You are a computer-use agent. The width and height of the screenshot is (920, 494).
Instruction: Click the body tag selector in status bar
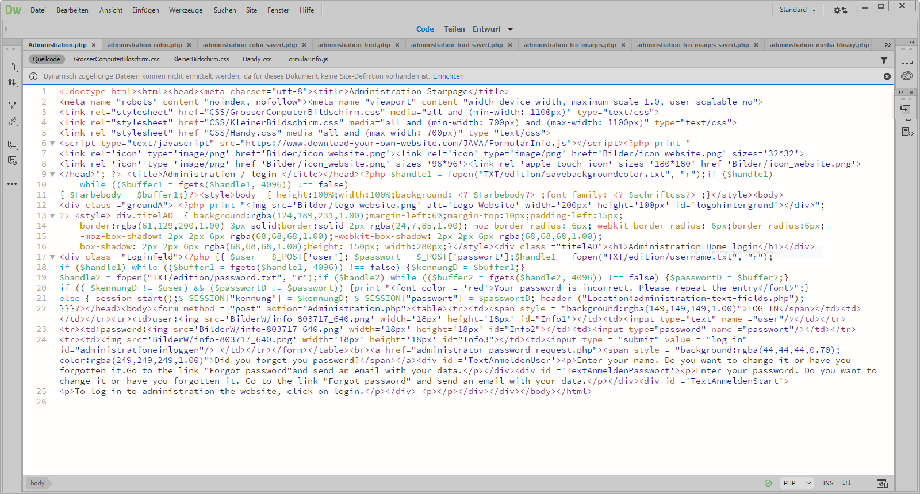38,483
